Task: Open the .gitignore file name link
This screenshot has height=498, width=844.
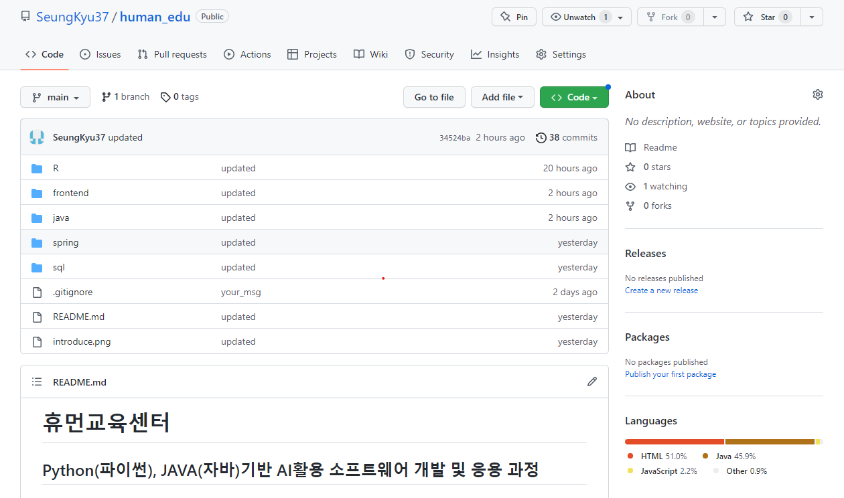Action: [x=73, y=292]
